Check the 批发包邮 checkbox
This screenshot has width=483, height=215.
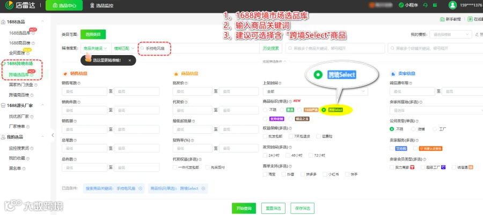pyautogui.click(x=265, y=136)
